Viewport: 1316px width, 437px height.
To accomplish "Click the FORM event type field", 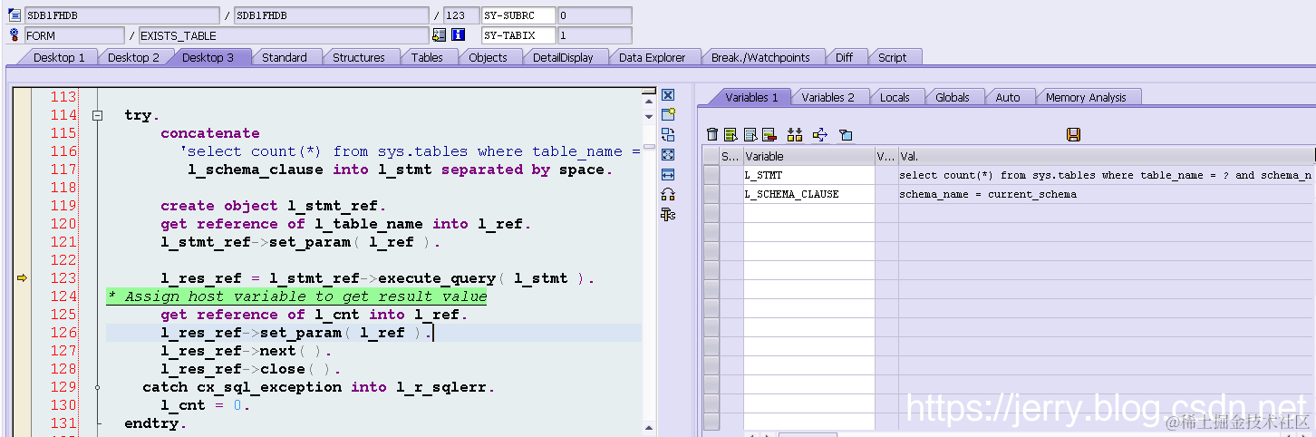I will 73,35.
